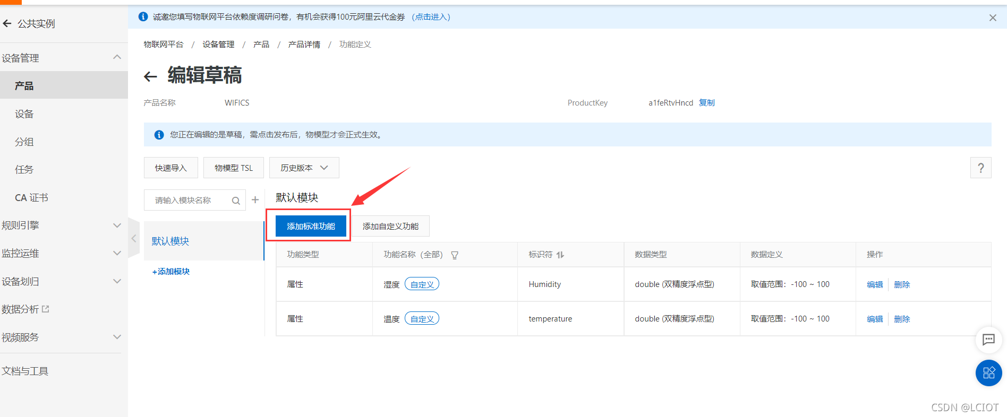
Task: Click the blue apps grid floating button
Action: pyautogui.click(x=988, y=373)
